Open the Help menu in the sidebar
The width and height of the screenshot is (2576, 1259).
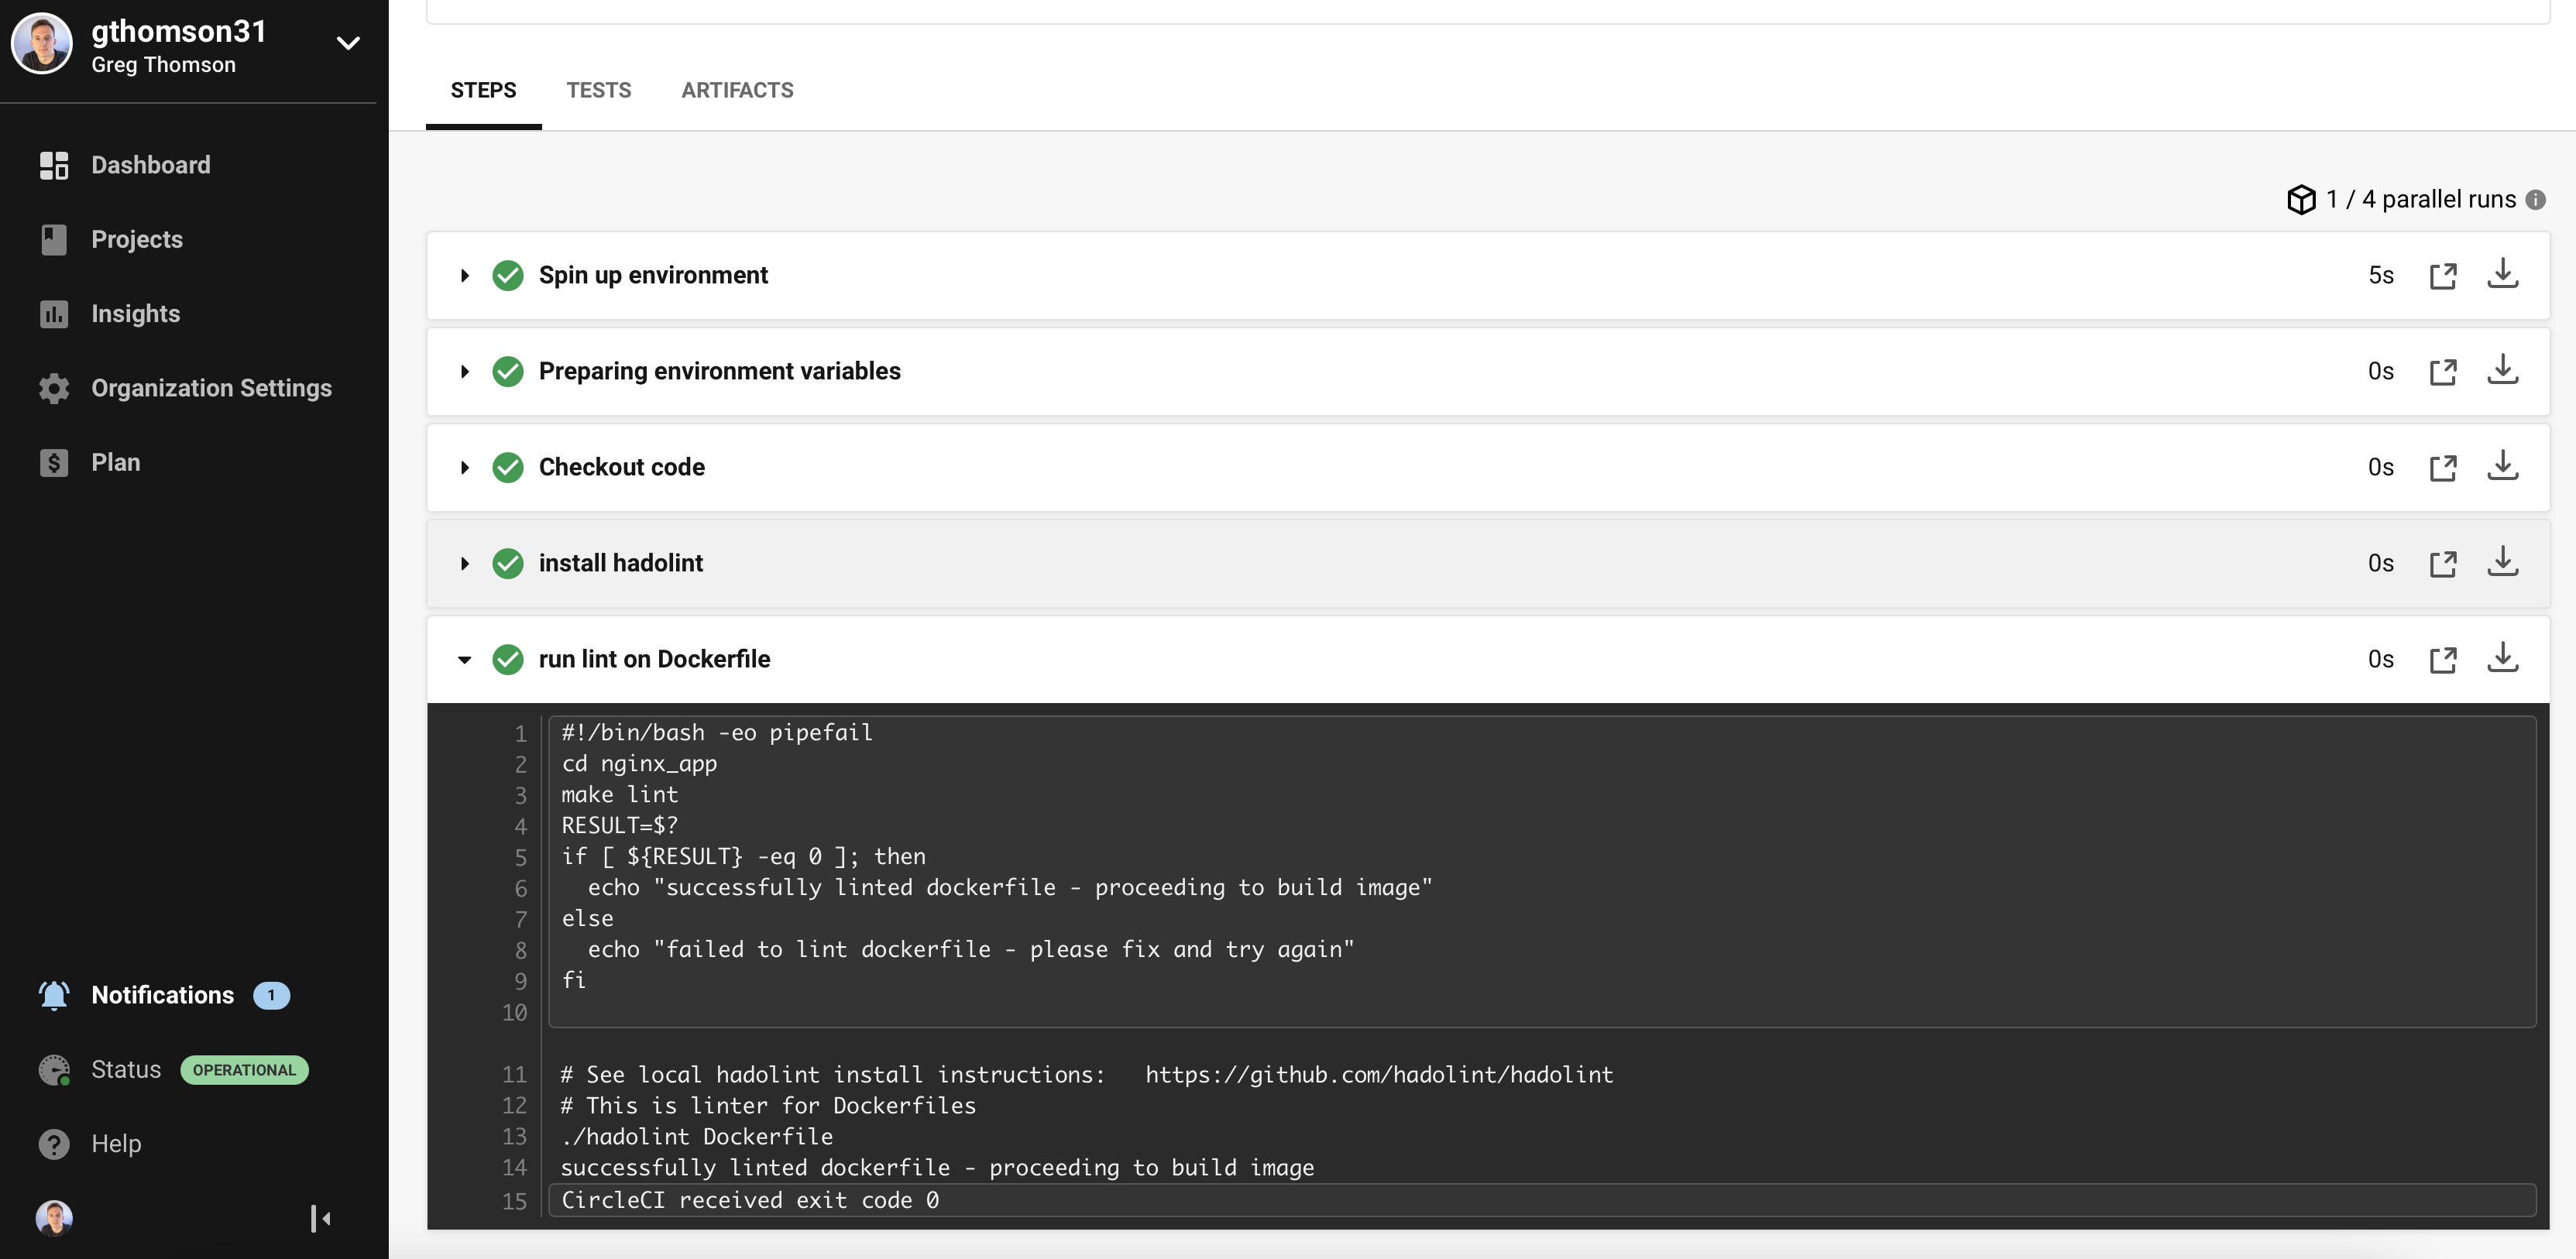[x=116, y=1144]
